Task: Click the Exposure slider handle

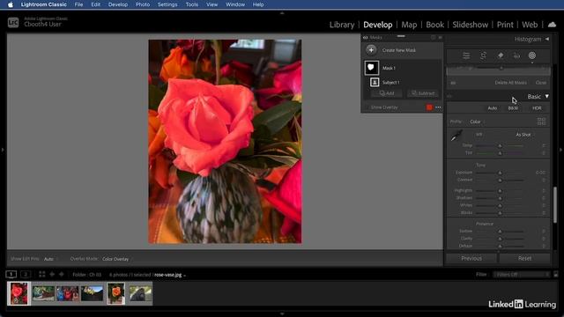Action: (x=500, y=173)
